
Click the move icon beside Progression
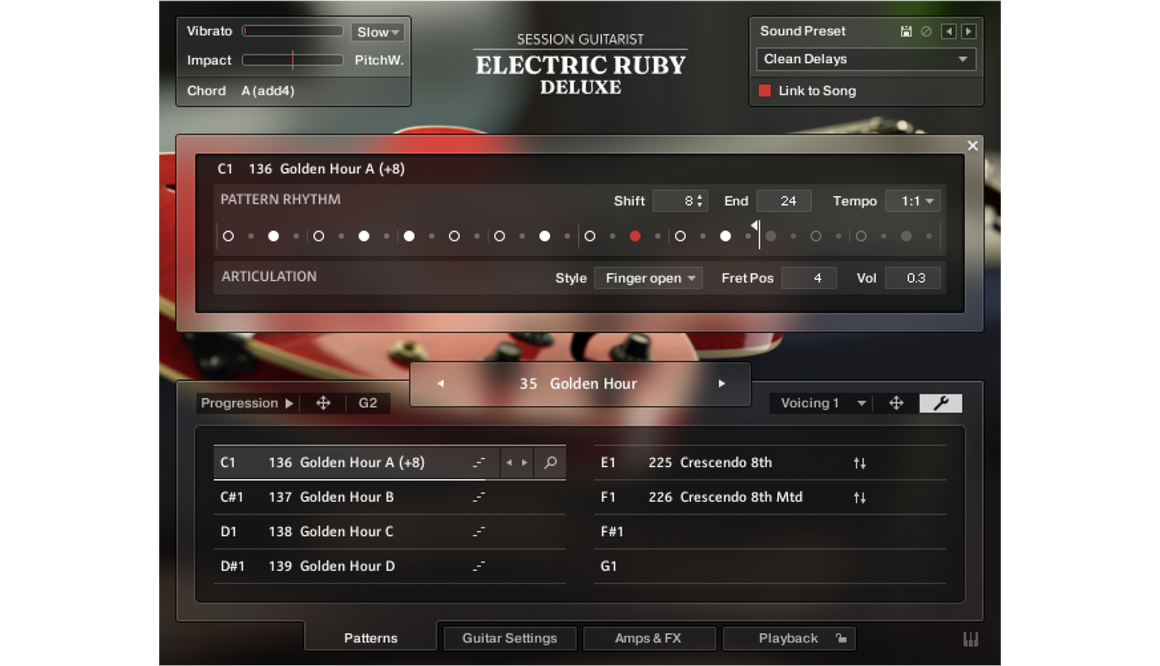323,403
